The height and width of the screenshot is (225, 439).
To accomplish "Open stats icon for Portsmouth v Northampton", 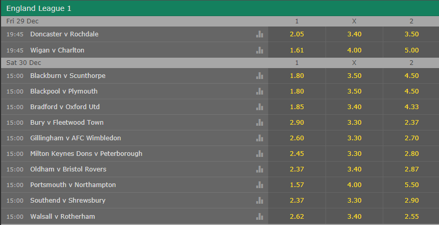I will (x=259, y=185).
